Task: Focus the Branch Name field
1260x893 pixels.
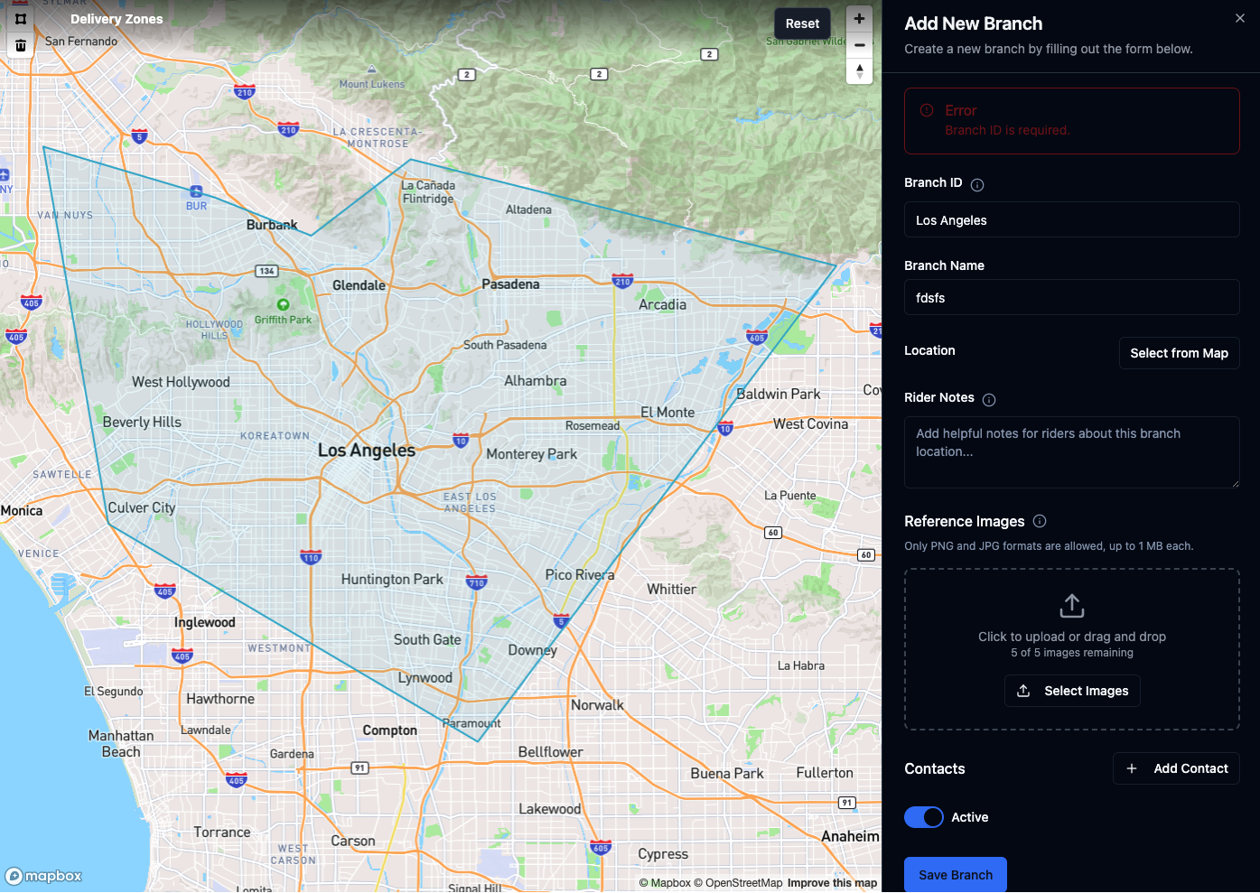Action: click(x=1071, y=298)
